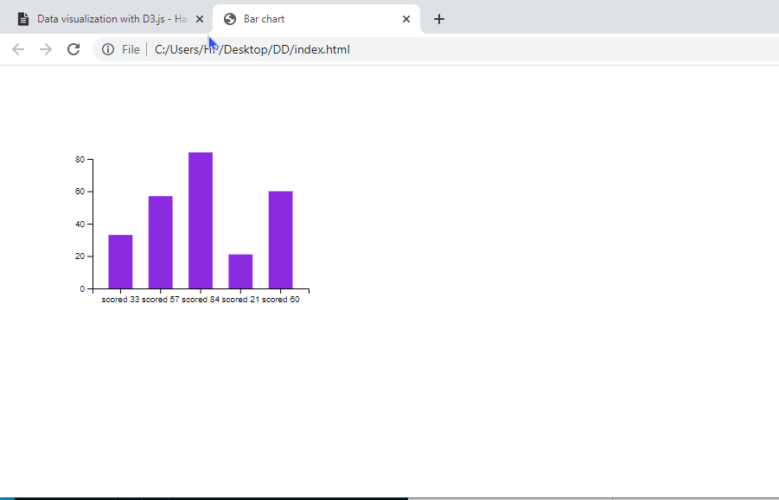
Task: Close the Data visualization with D3.js tab
Action: pos(200,19)
